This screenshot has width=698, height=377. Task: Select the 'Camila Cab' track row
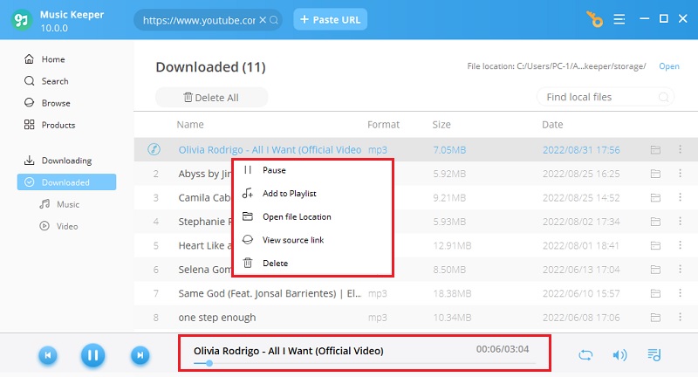pyautogui.click(x=416, y=197)
